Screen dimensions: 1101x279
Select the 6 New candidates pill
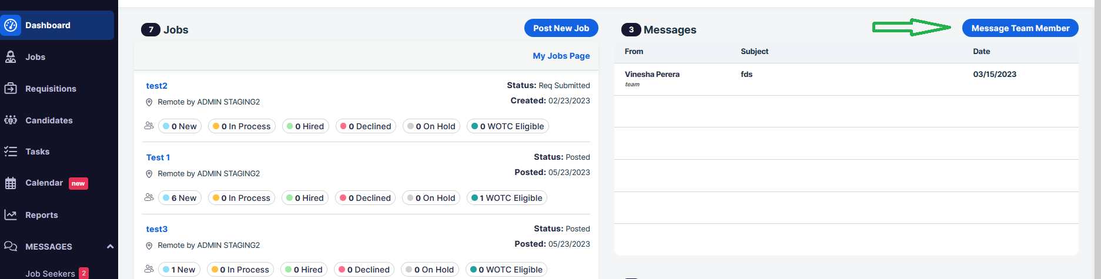coord(180,198)
